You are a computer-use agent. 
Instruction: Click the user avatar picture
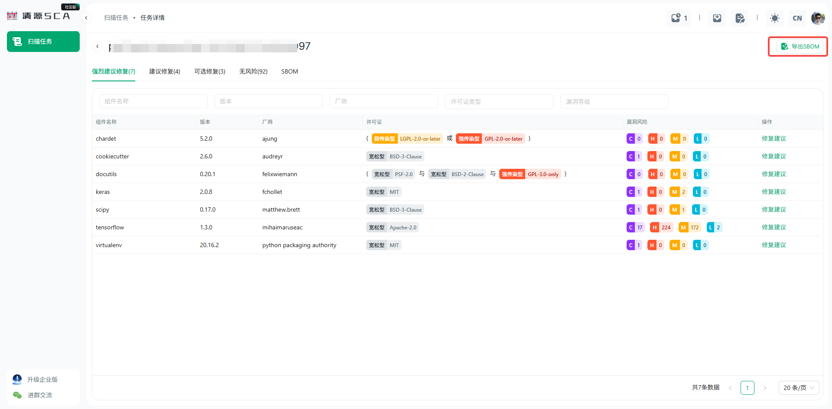(x=818, y=18)
